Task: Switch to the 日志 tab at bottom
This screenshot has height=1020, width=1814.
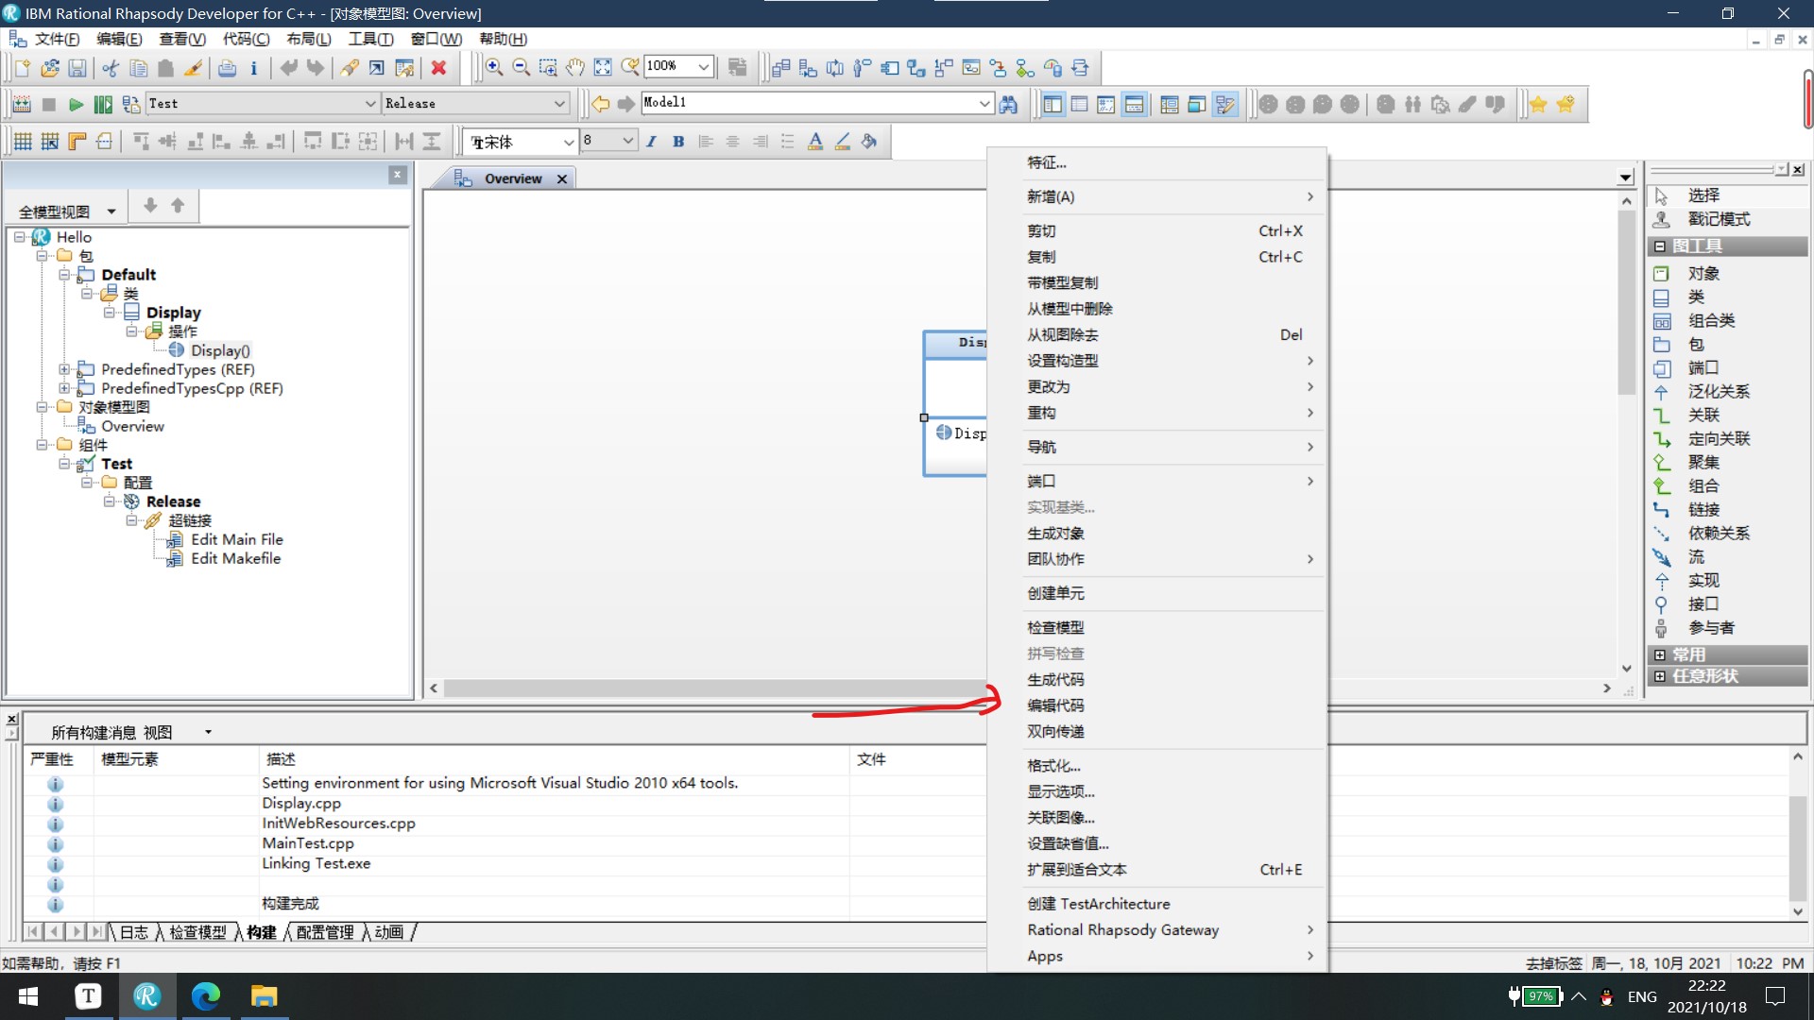Action: (135, 931)
